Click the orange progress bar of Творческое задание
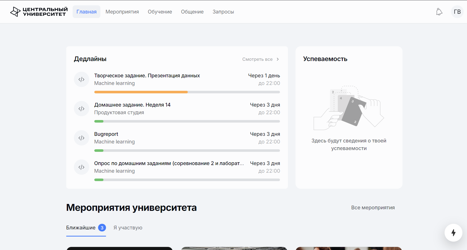 (x=141, y=92)
